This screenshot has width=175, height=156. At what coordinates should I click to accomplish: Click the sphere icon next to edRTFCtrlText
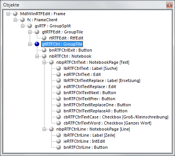click(59, 74)
